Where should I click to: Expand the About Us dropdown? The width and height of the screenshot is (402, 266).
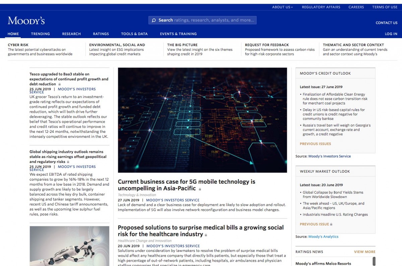pyautogui.click(x=282, y=7)
